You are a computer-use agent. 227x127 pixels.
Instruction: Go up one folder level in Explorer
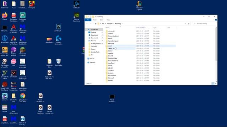[95, 24]
